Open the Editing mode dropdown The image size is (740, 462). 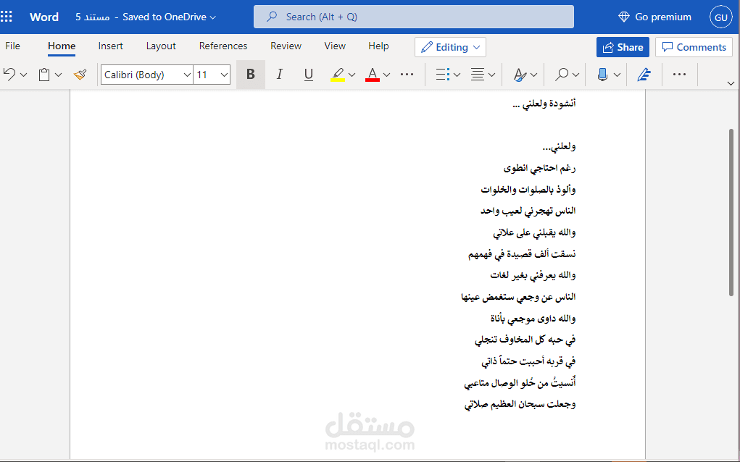(450, 47)
